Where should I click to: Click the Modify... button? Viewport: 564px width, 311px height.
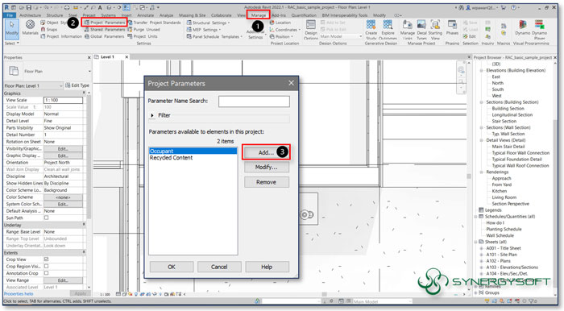pyautogui.click(x=266, y=168)
